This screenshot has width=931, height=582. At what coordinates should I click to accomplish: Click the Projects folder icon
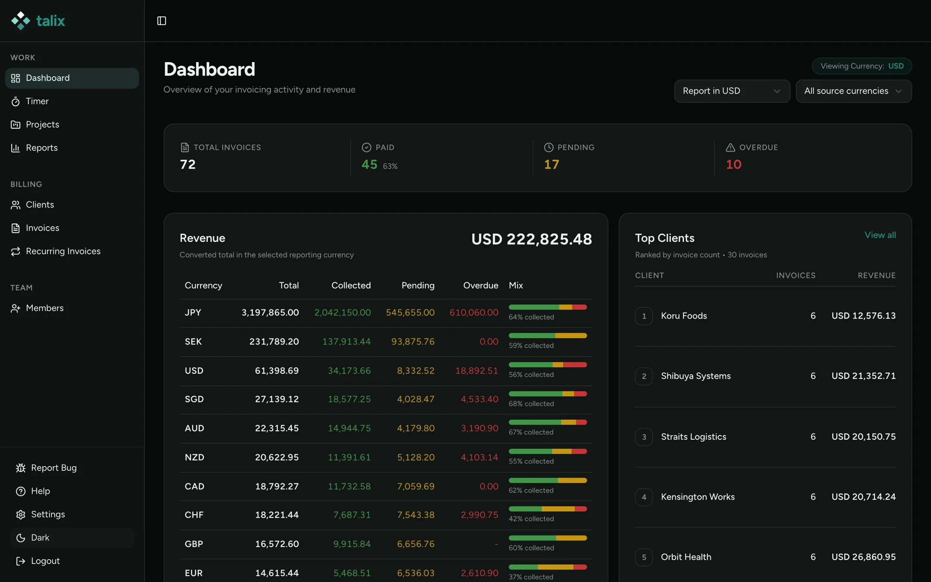click(16, 125)
